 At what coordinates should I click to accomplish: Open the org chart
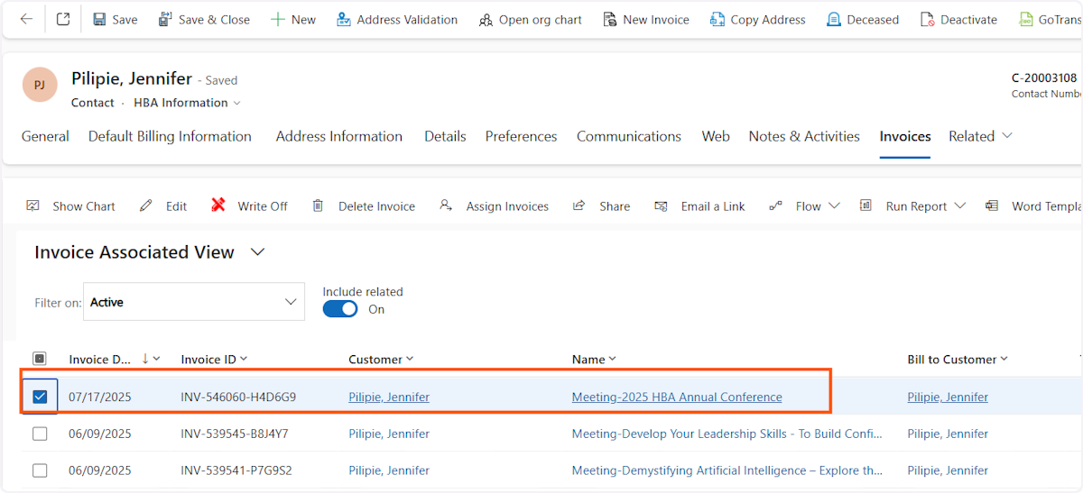coord(530,19)
